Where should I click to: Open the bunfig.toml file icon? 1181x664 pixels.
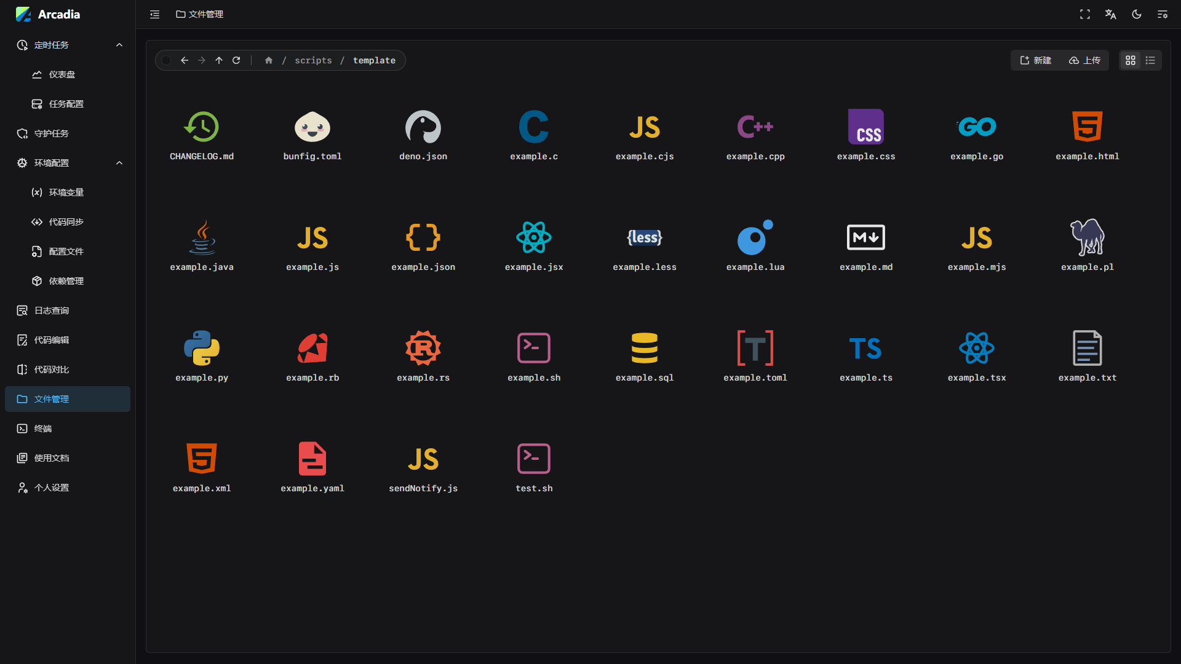[312, 127]
